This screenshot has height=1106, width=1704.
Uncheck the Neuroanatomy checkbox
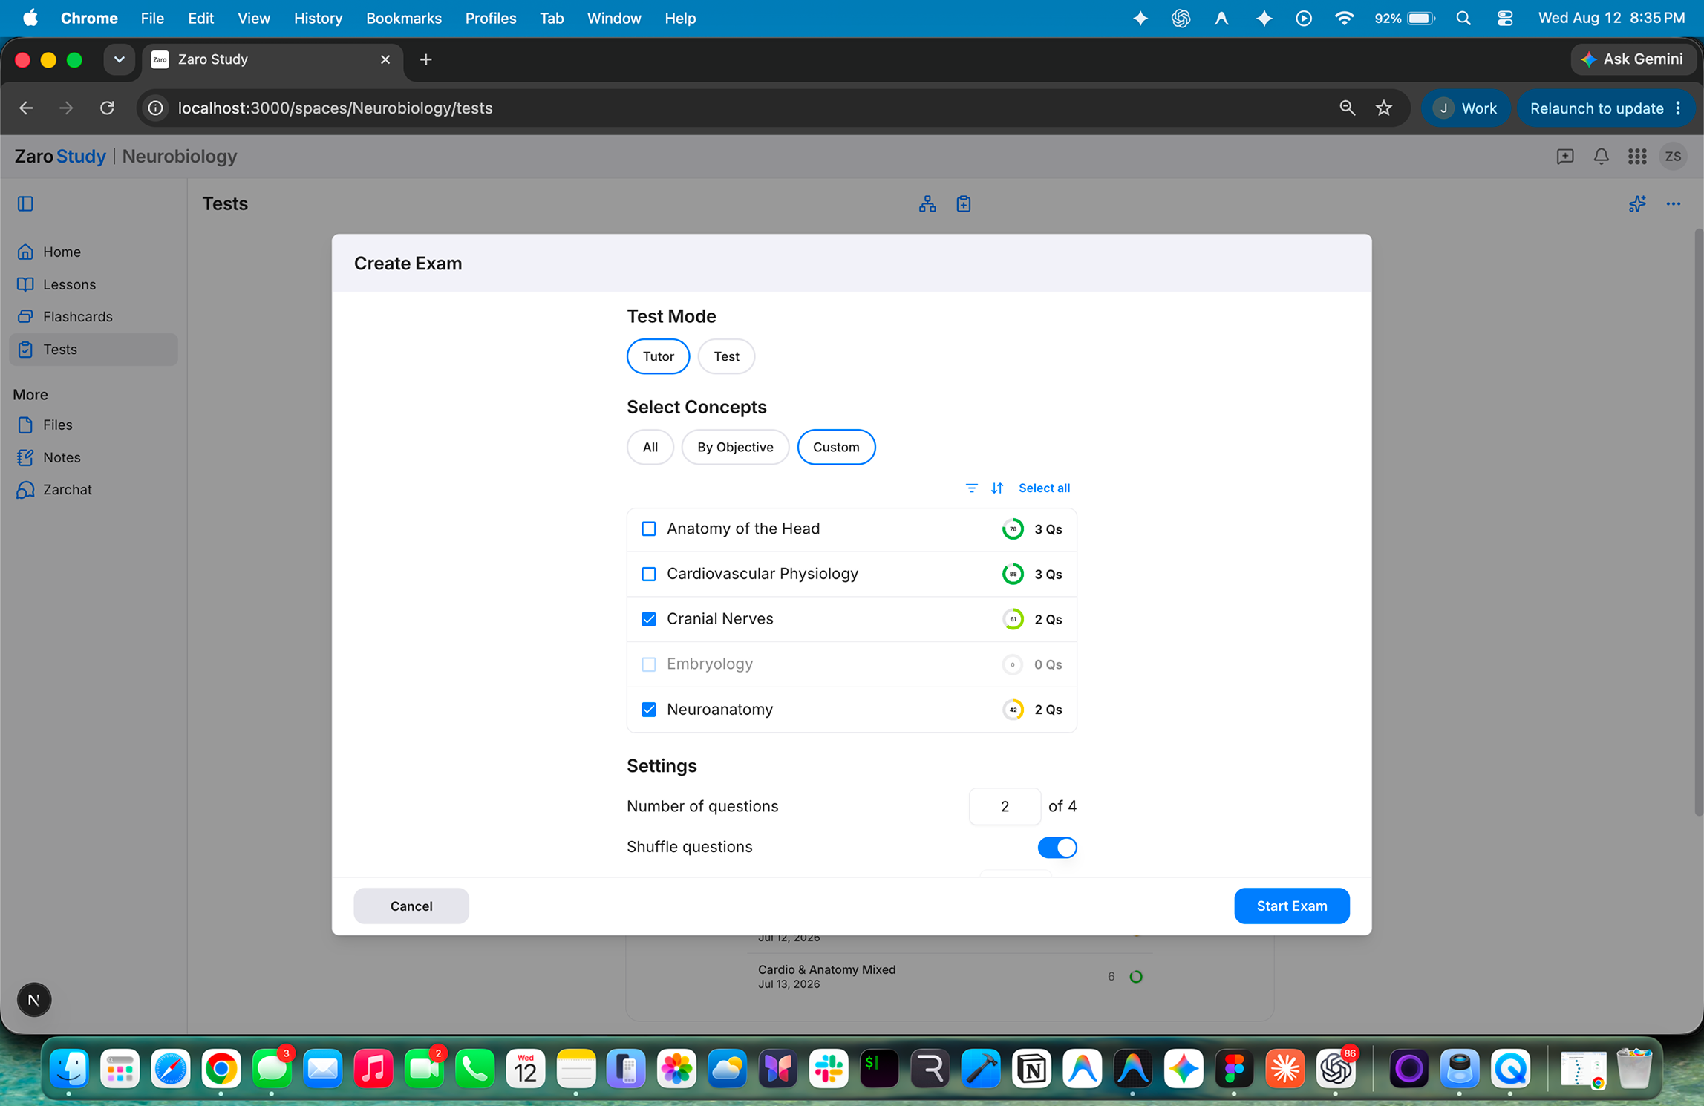tap(649, 710)
